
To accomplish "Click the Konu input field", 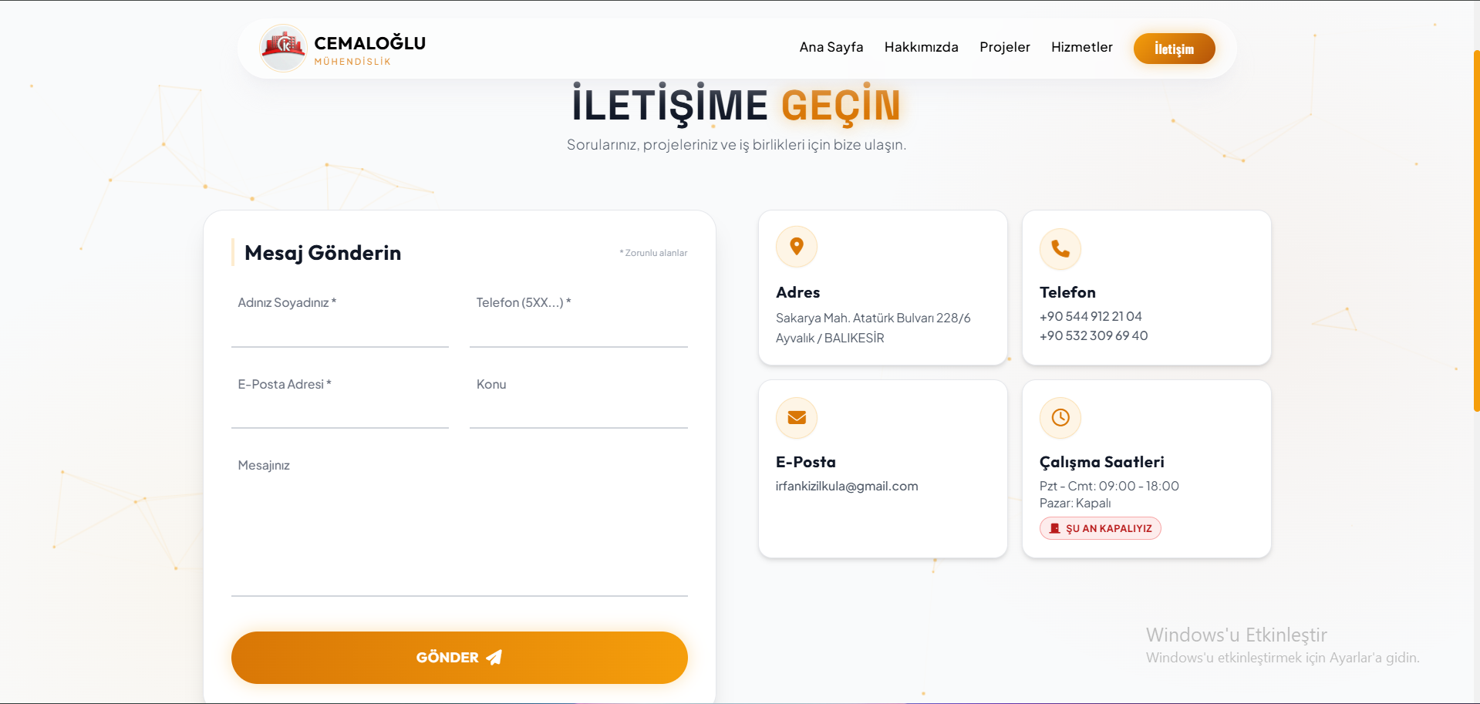I will click(578, 413).
